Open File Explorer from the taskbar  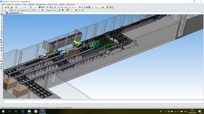(x=29, y=111)
